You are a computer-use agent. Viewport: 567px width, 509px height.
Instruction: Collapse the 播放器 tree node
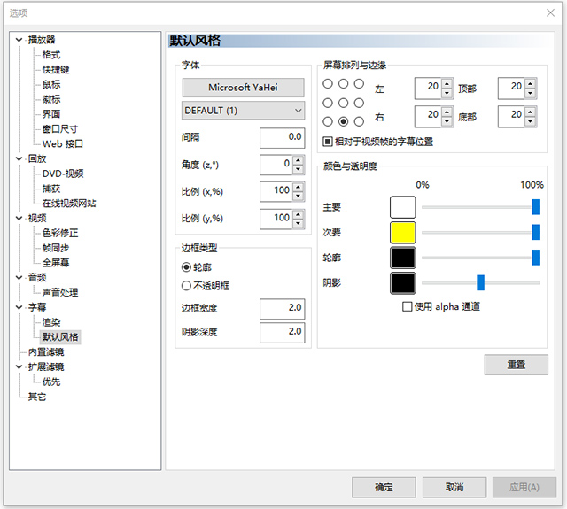point(19,40)
